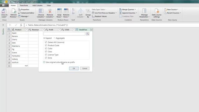Viewport: 199px width, 112px height.
Task: Open the Data Type: Table dropdown
Action: 99,10
